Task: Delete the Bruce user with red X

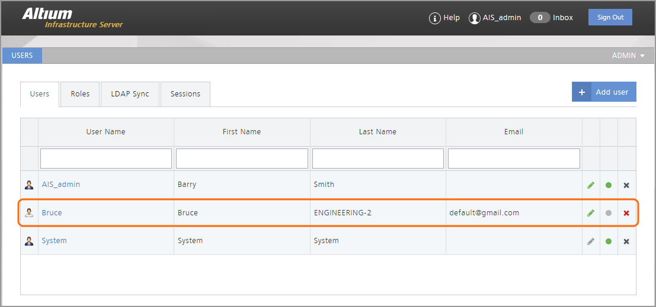Action: coord(626,213)
